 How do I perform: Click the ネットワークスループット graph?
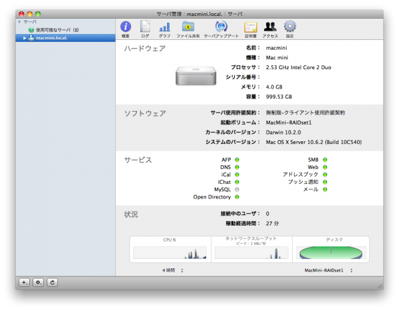pyautogui.click(x=251, y=252)
